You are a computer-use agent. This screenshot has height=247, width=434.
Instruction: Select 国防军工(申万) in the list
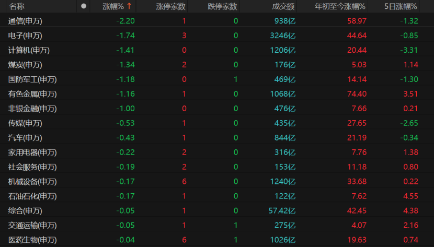32,79
